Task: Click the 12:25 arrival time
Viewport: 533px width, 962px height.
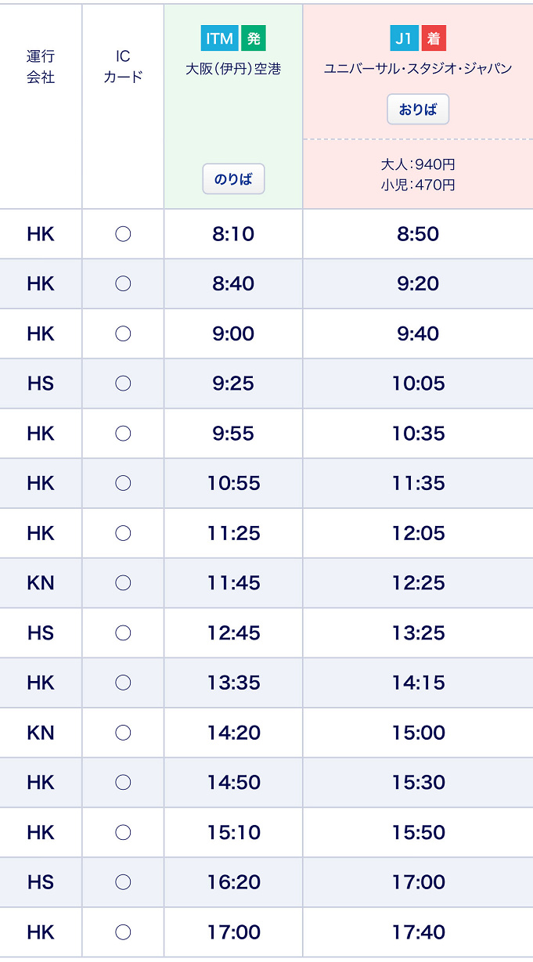Action: coord(418,582)
